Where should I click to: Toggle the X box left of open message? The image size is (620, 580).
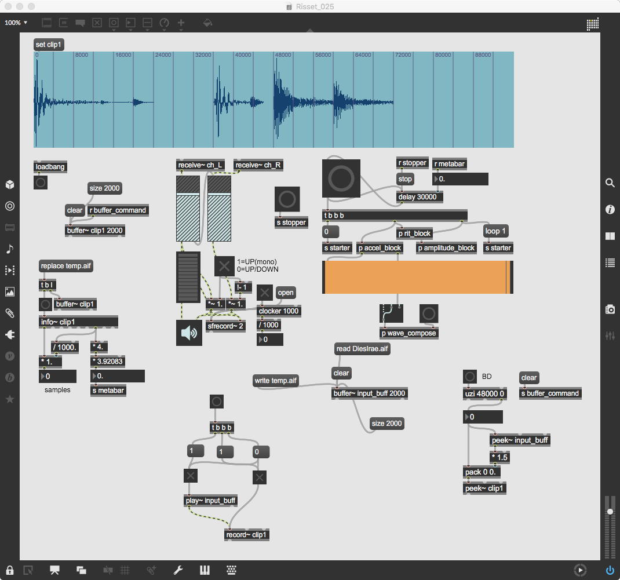(265, 293)
